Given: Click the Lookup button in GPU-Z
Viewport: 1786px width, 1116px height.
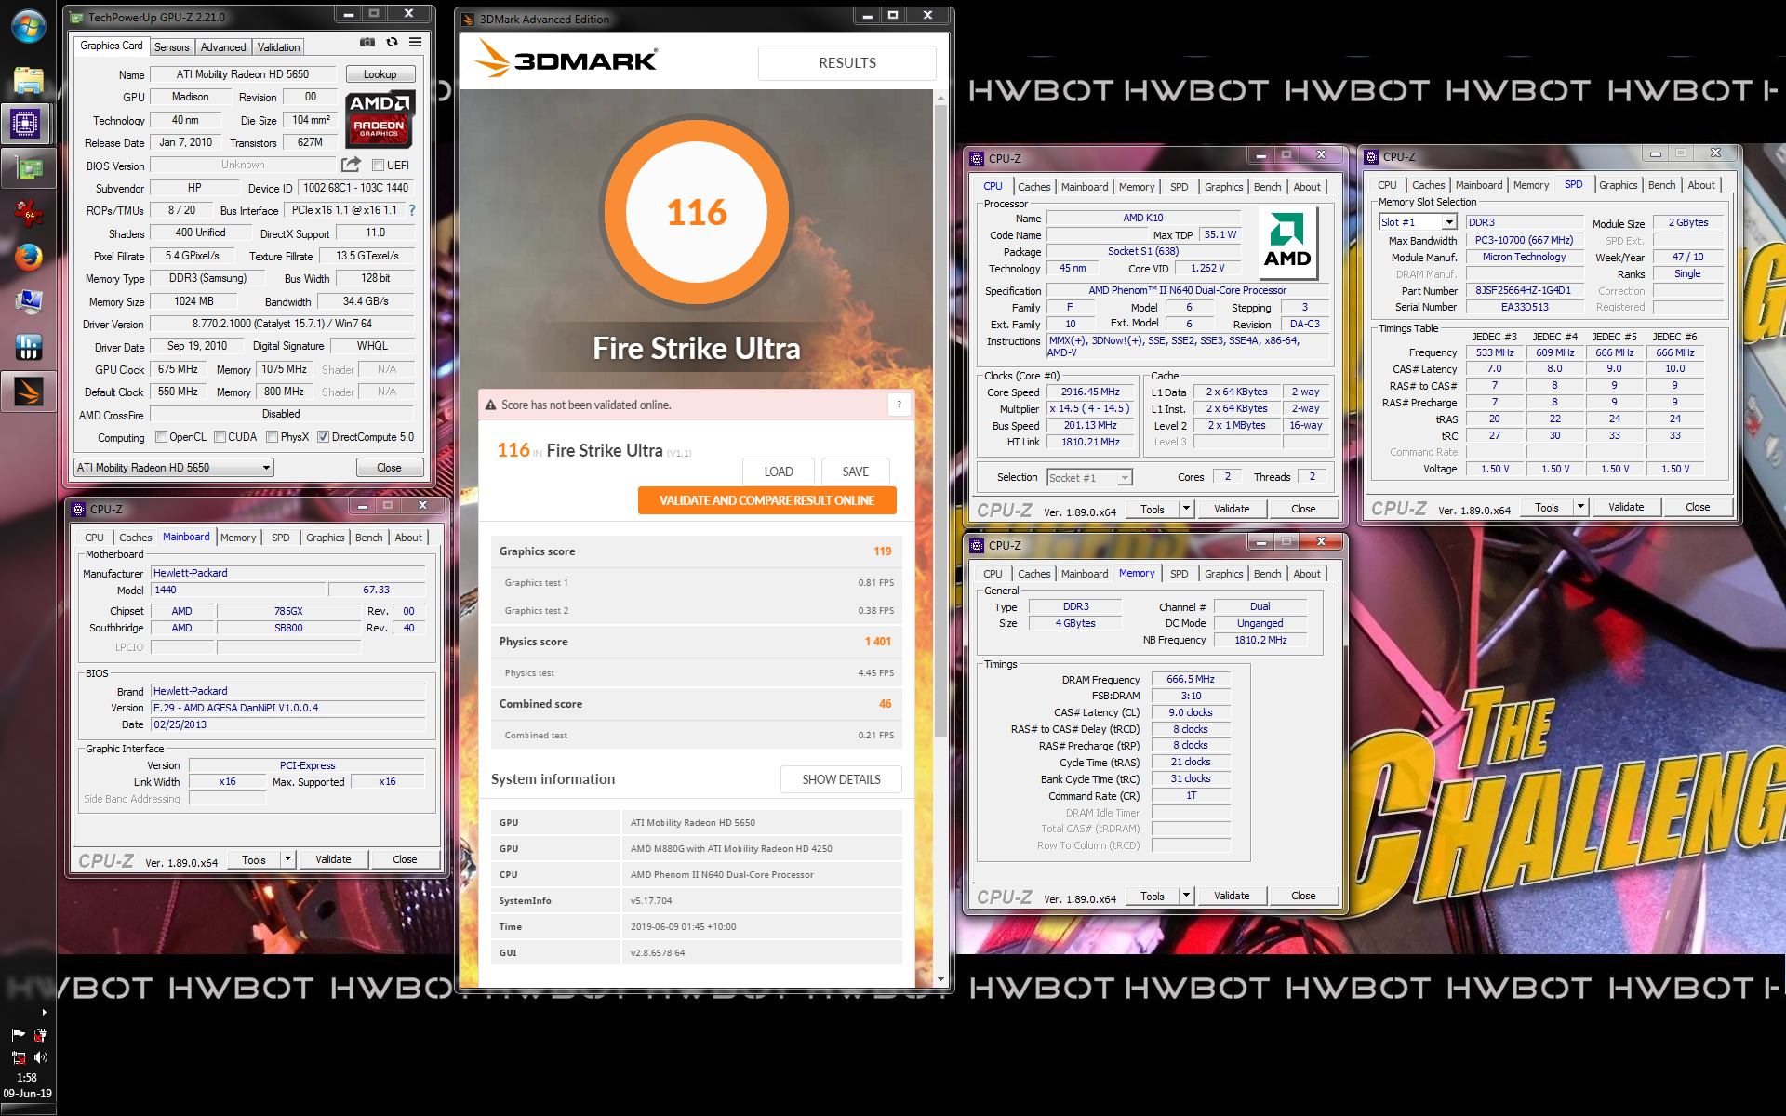Looking at the screenshot, I should click(380, 74).
